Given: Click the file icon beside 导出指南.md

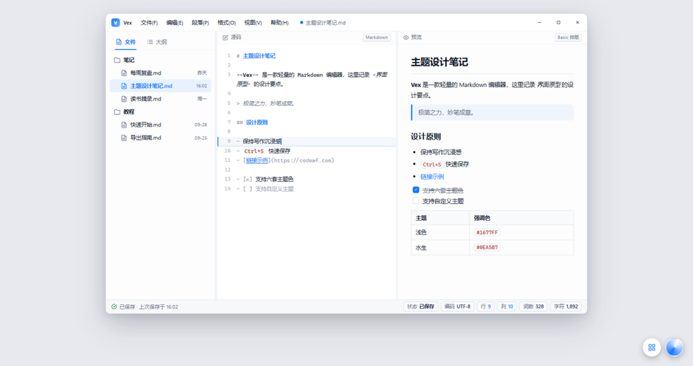Looking at the screenshot, I should click(124, 138).
